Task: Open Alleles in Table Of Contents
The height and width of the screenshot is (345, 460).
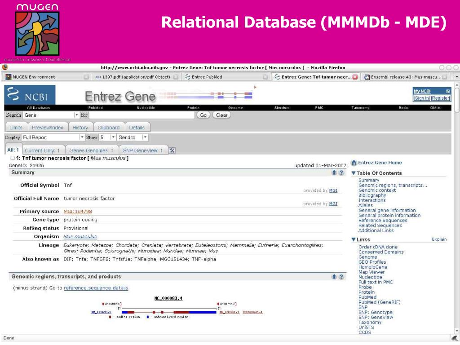Action: coord(366,205)
